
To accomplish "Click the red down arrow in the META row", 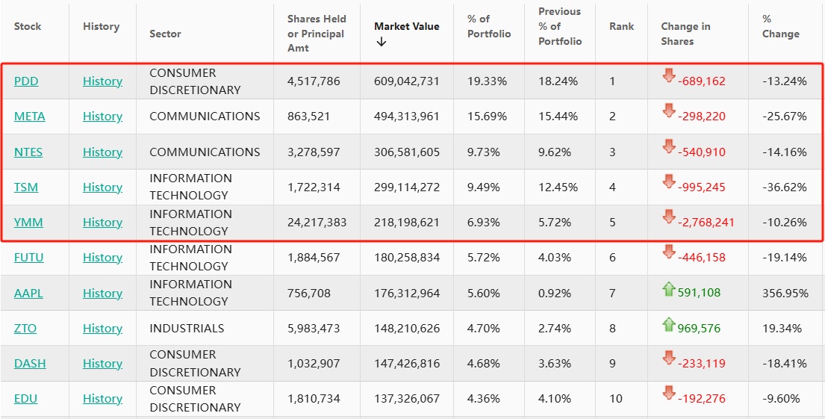I will tap(668, 111).
